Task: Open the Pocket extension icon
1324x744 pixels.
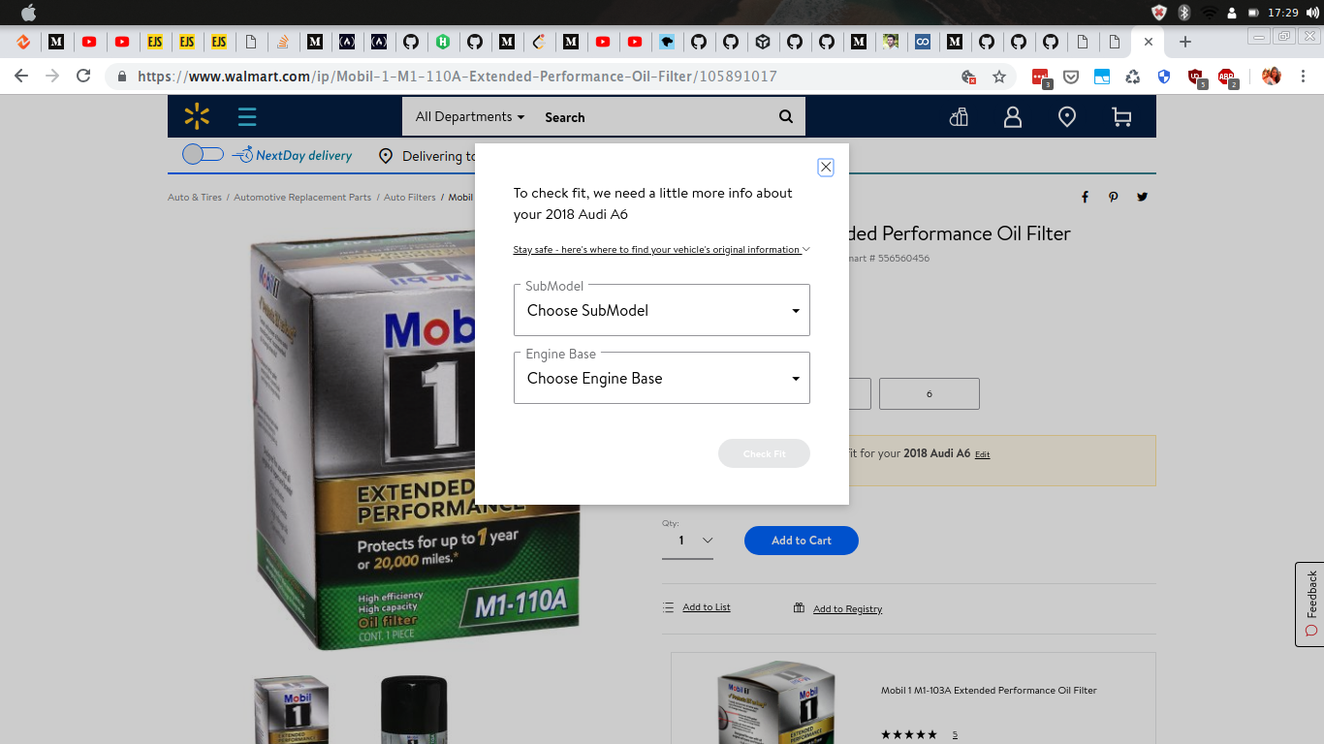Action: click(x=1071, y=77)
